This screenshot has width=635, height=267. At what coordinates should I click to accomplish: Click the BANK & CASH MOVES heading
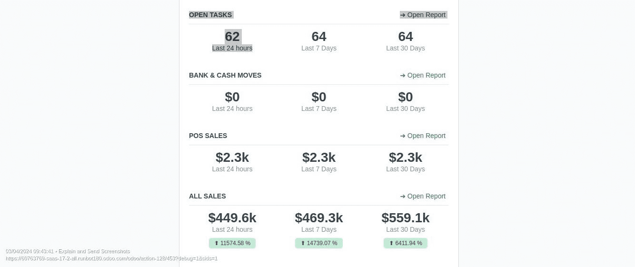tap(225, 75)
